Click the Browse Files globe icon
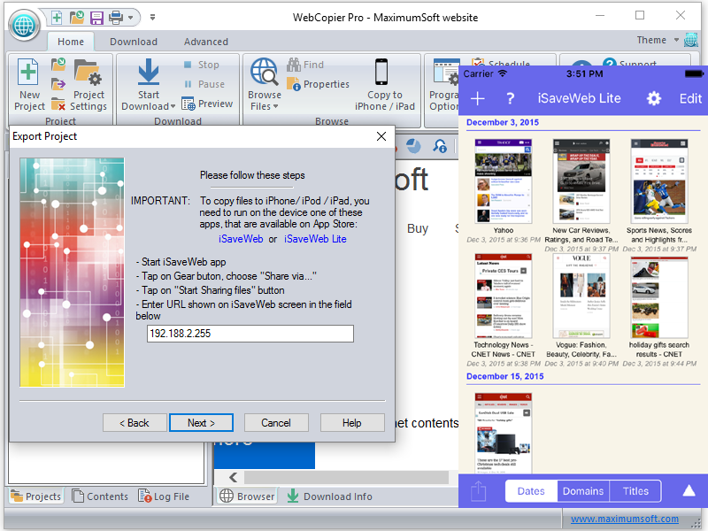Viewport: 708px width, 531px height. (264, 72)
